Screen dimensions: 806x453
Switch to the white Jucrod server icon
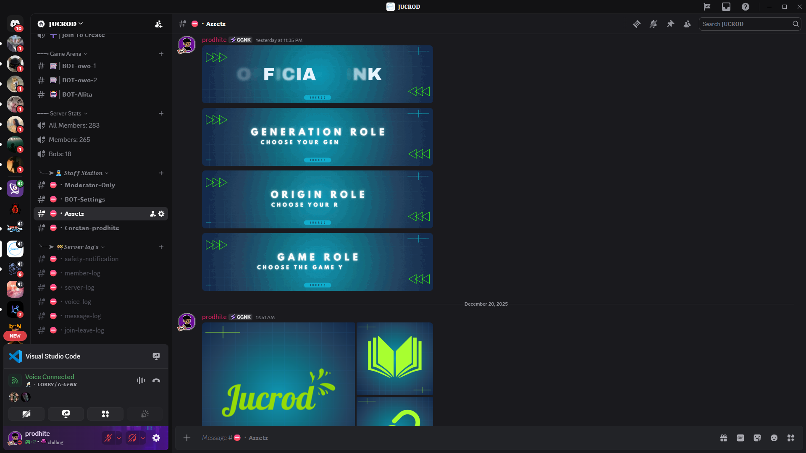15,249
